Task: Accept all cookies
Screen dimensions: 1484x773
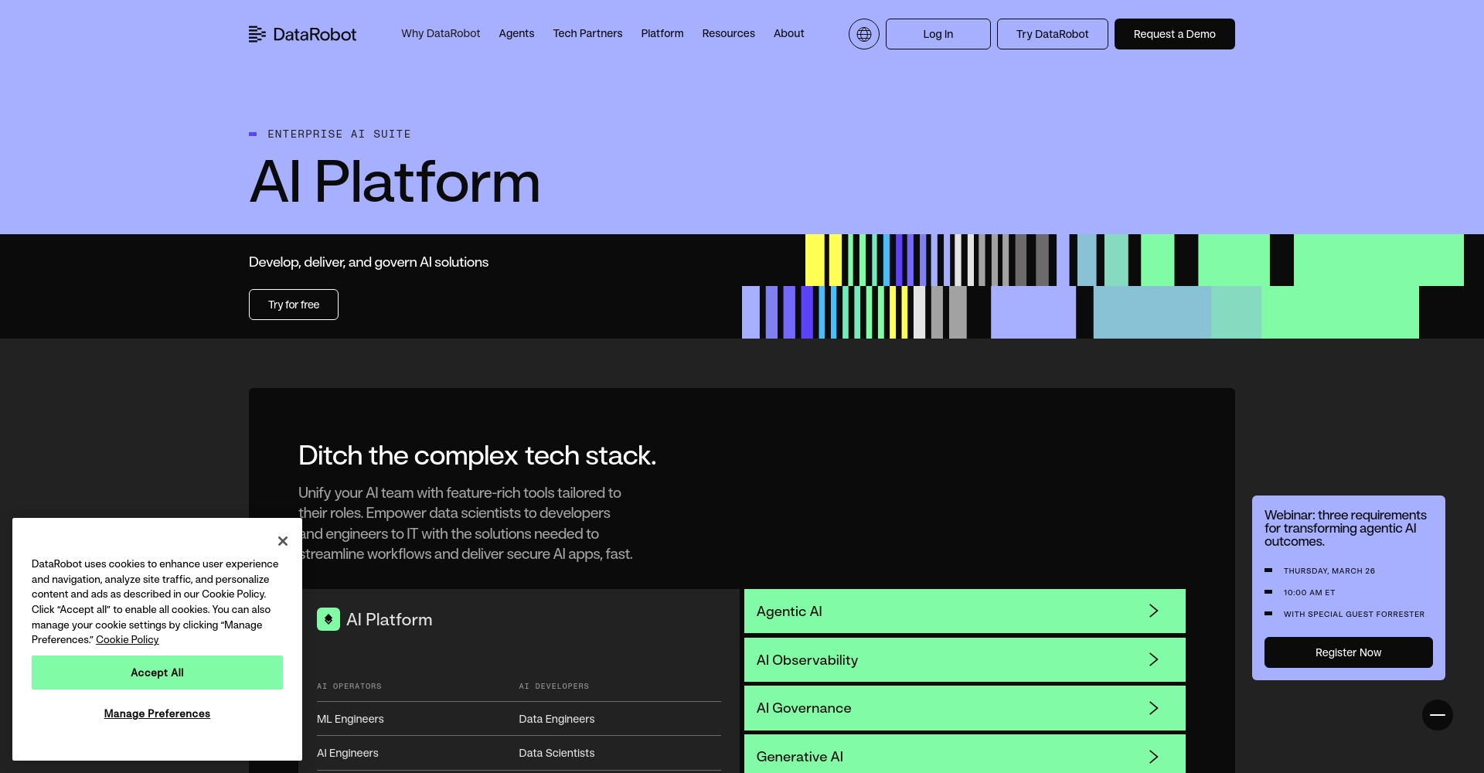Action: [157, 673]
